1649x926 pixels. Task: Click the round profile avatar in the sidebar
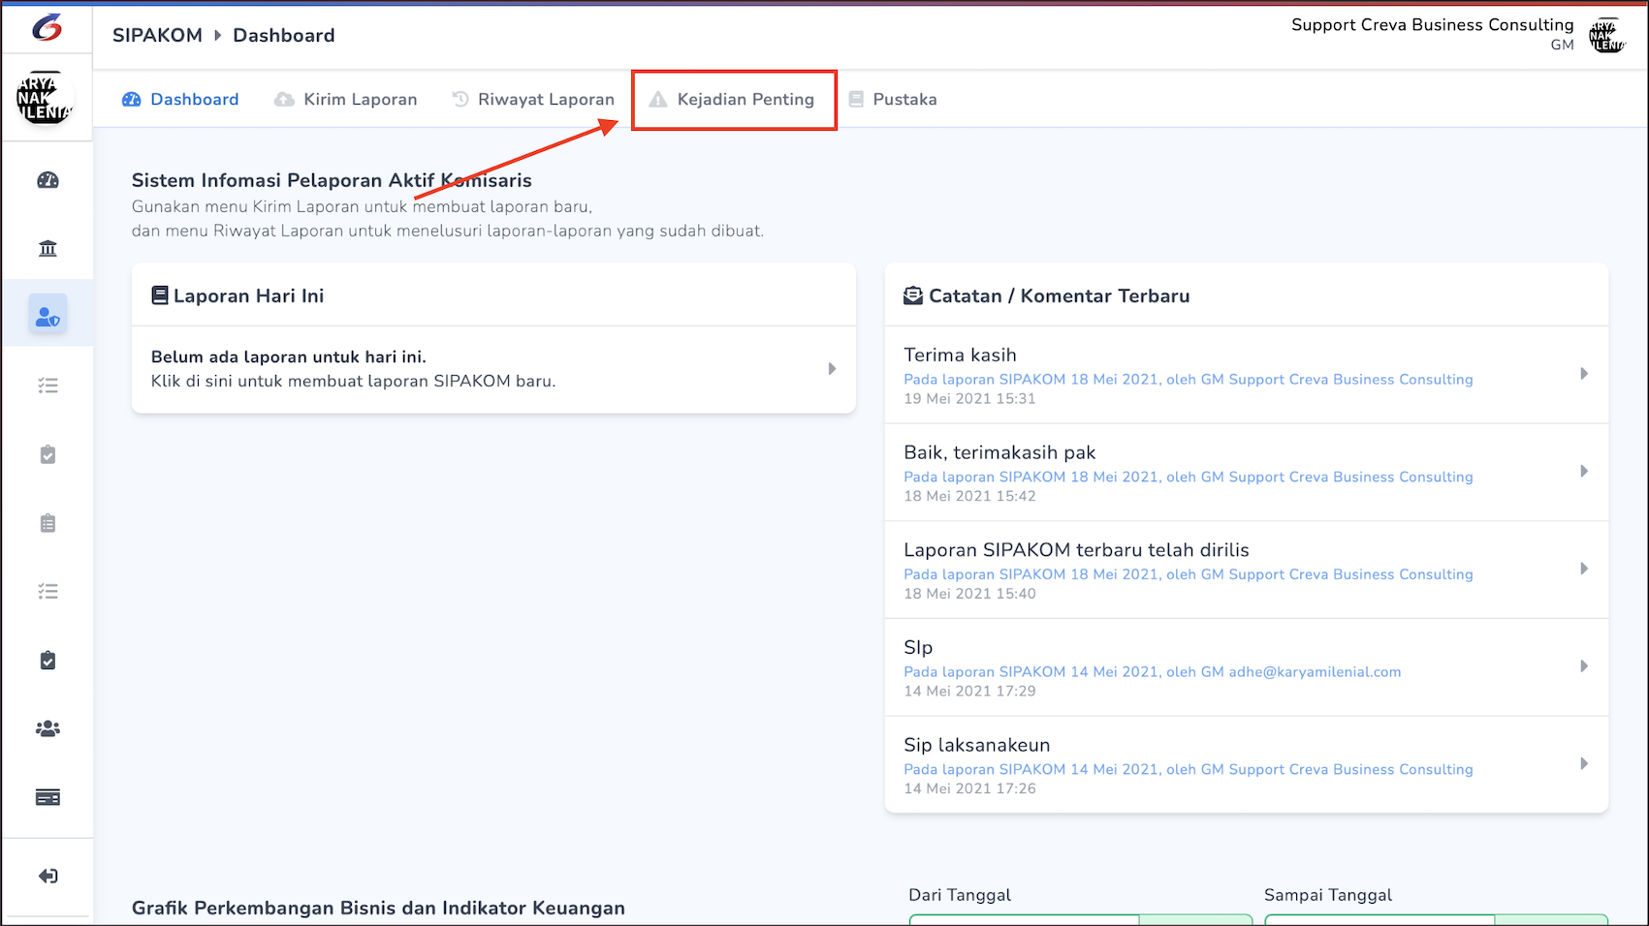pyautogui.click(x=45, y=99)
